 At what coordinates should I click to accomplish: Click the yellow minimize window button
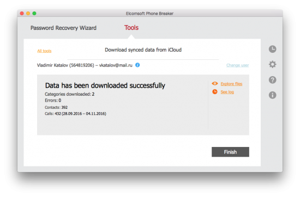[x=28, y=14]
